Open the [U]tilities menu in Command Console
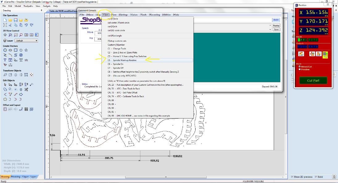Image resolution: width=338 pixels, height=183 pixels. (167, 15)
